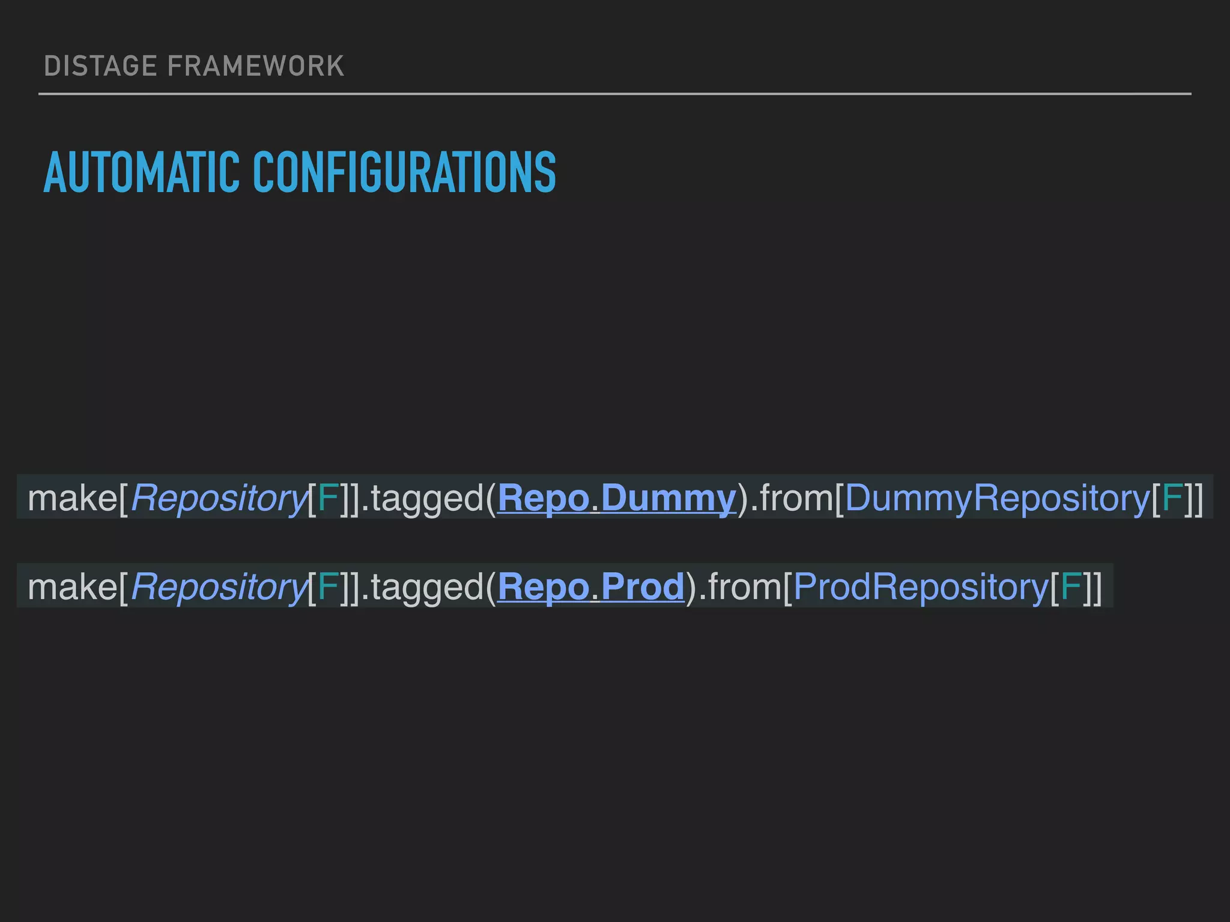Click "make" at start of the Dummy binding line

tap(72, 498)
